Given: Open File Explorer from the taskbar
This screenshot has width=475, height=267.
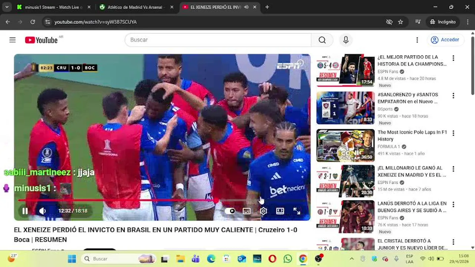Looking at the screenshot, I should coord(180,259).
